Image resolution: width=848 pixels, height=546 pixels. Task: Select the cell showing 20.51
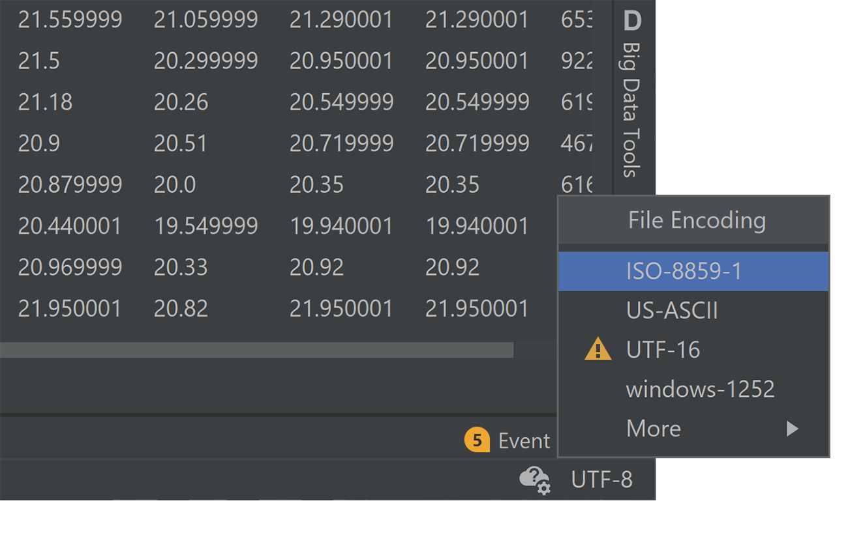point(181,143)
